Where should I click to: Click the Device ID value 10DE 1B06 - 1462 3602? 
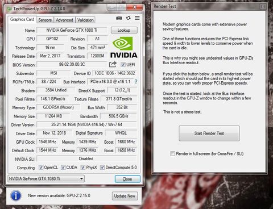[115, 73]
